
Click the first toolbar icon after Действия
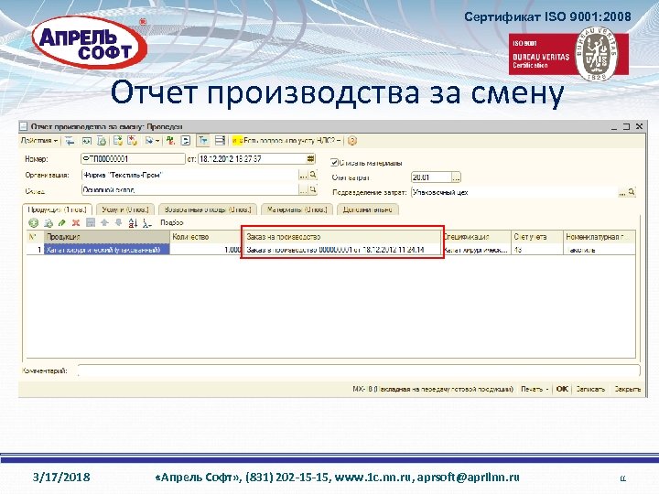(x=70, y=141)
